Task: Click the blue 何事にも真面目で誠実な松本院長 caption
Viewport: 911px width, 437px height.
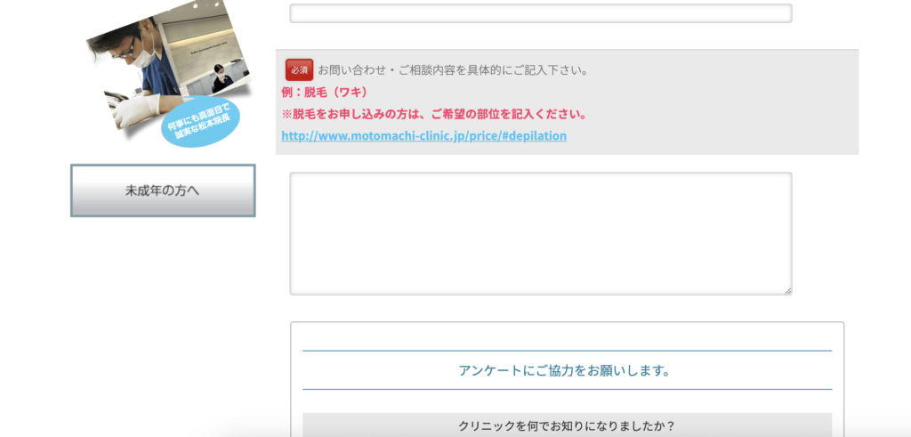Action: point(199,123)
